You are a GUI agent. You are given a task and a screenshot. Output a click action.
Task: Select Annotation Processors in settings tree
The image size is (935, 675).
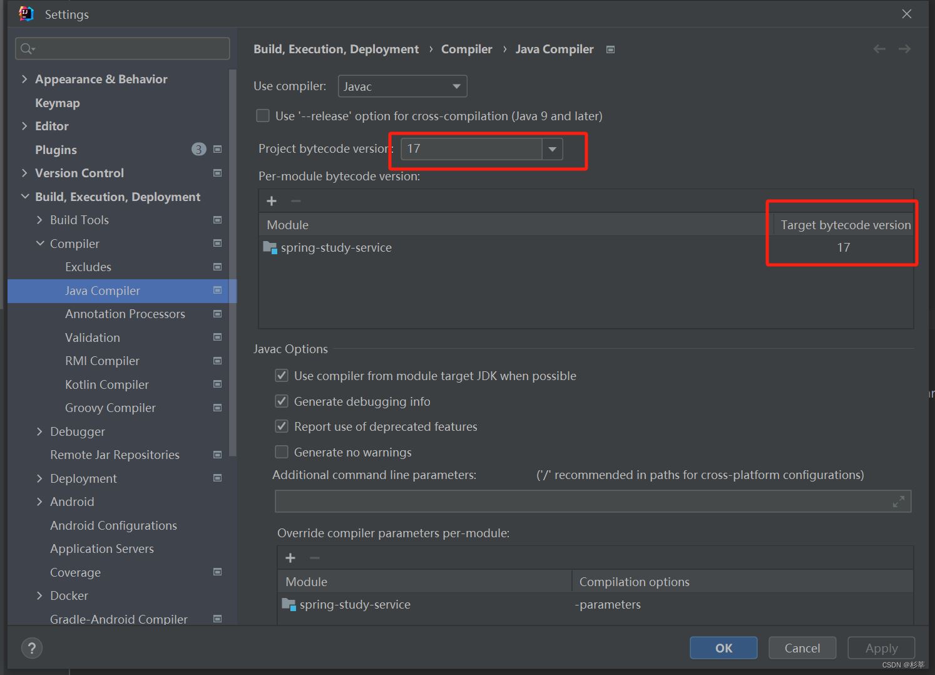coord(125,314)
